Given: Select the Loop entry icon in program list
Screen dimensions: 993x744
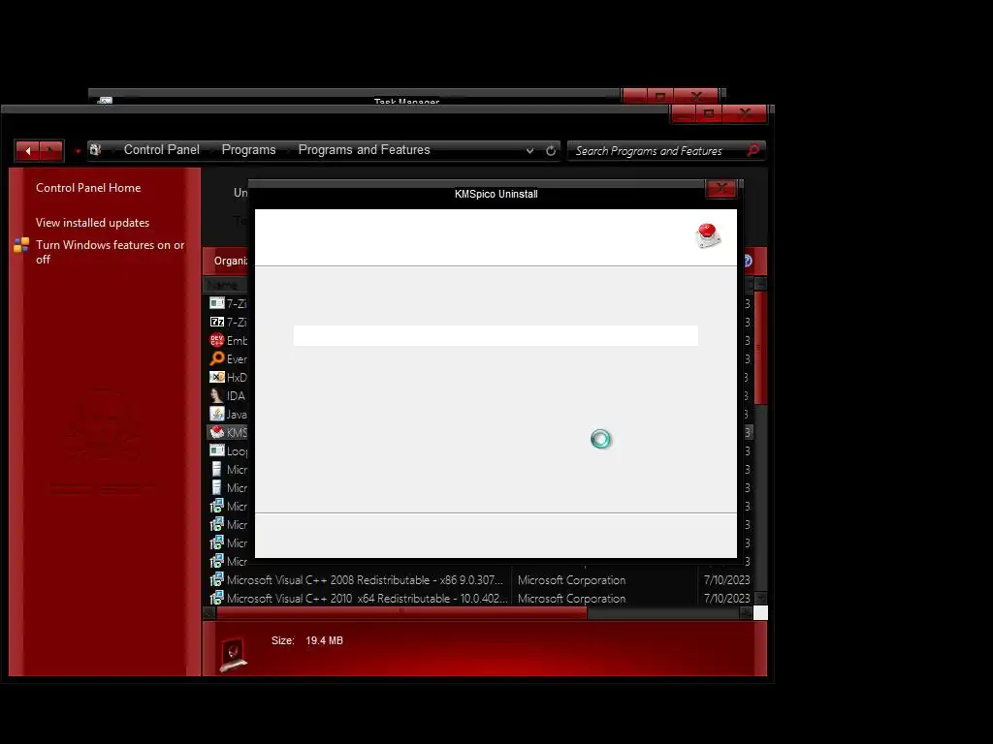Looking at the screenshot, I should (216, 450).
